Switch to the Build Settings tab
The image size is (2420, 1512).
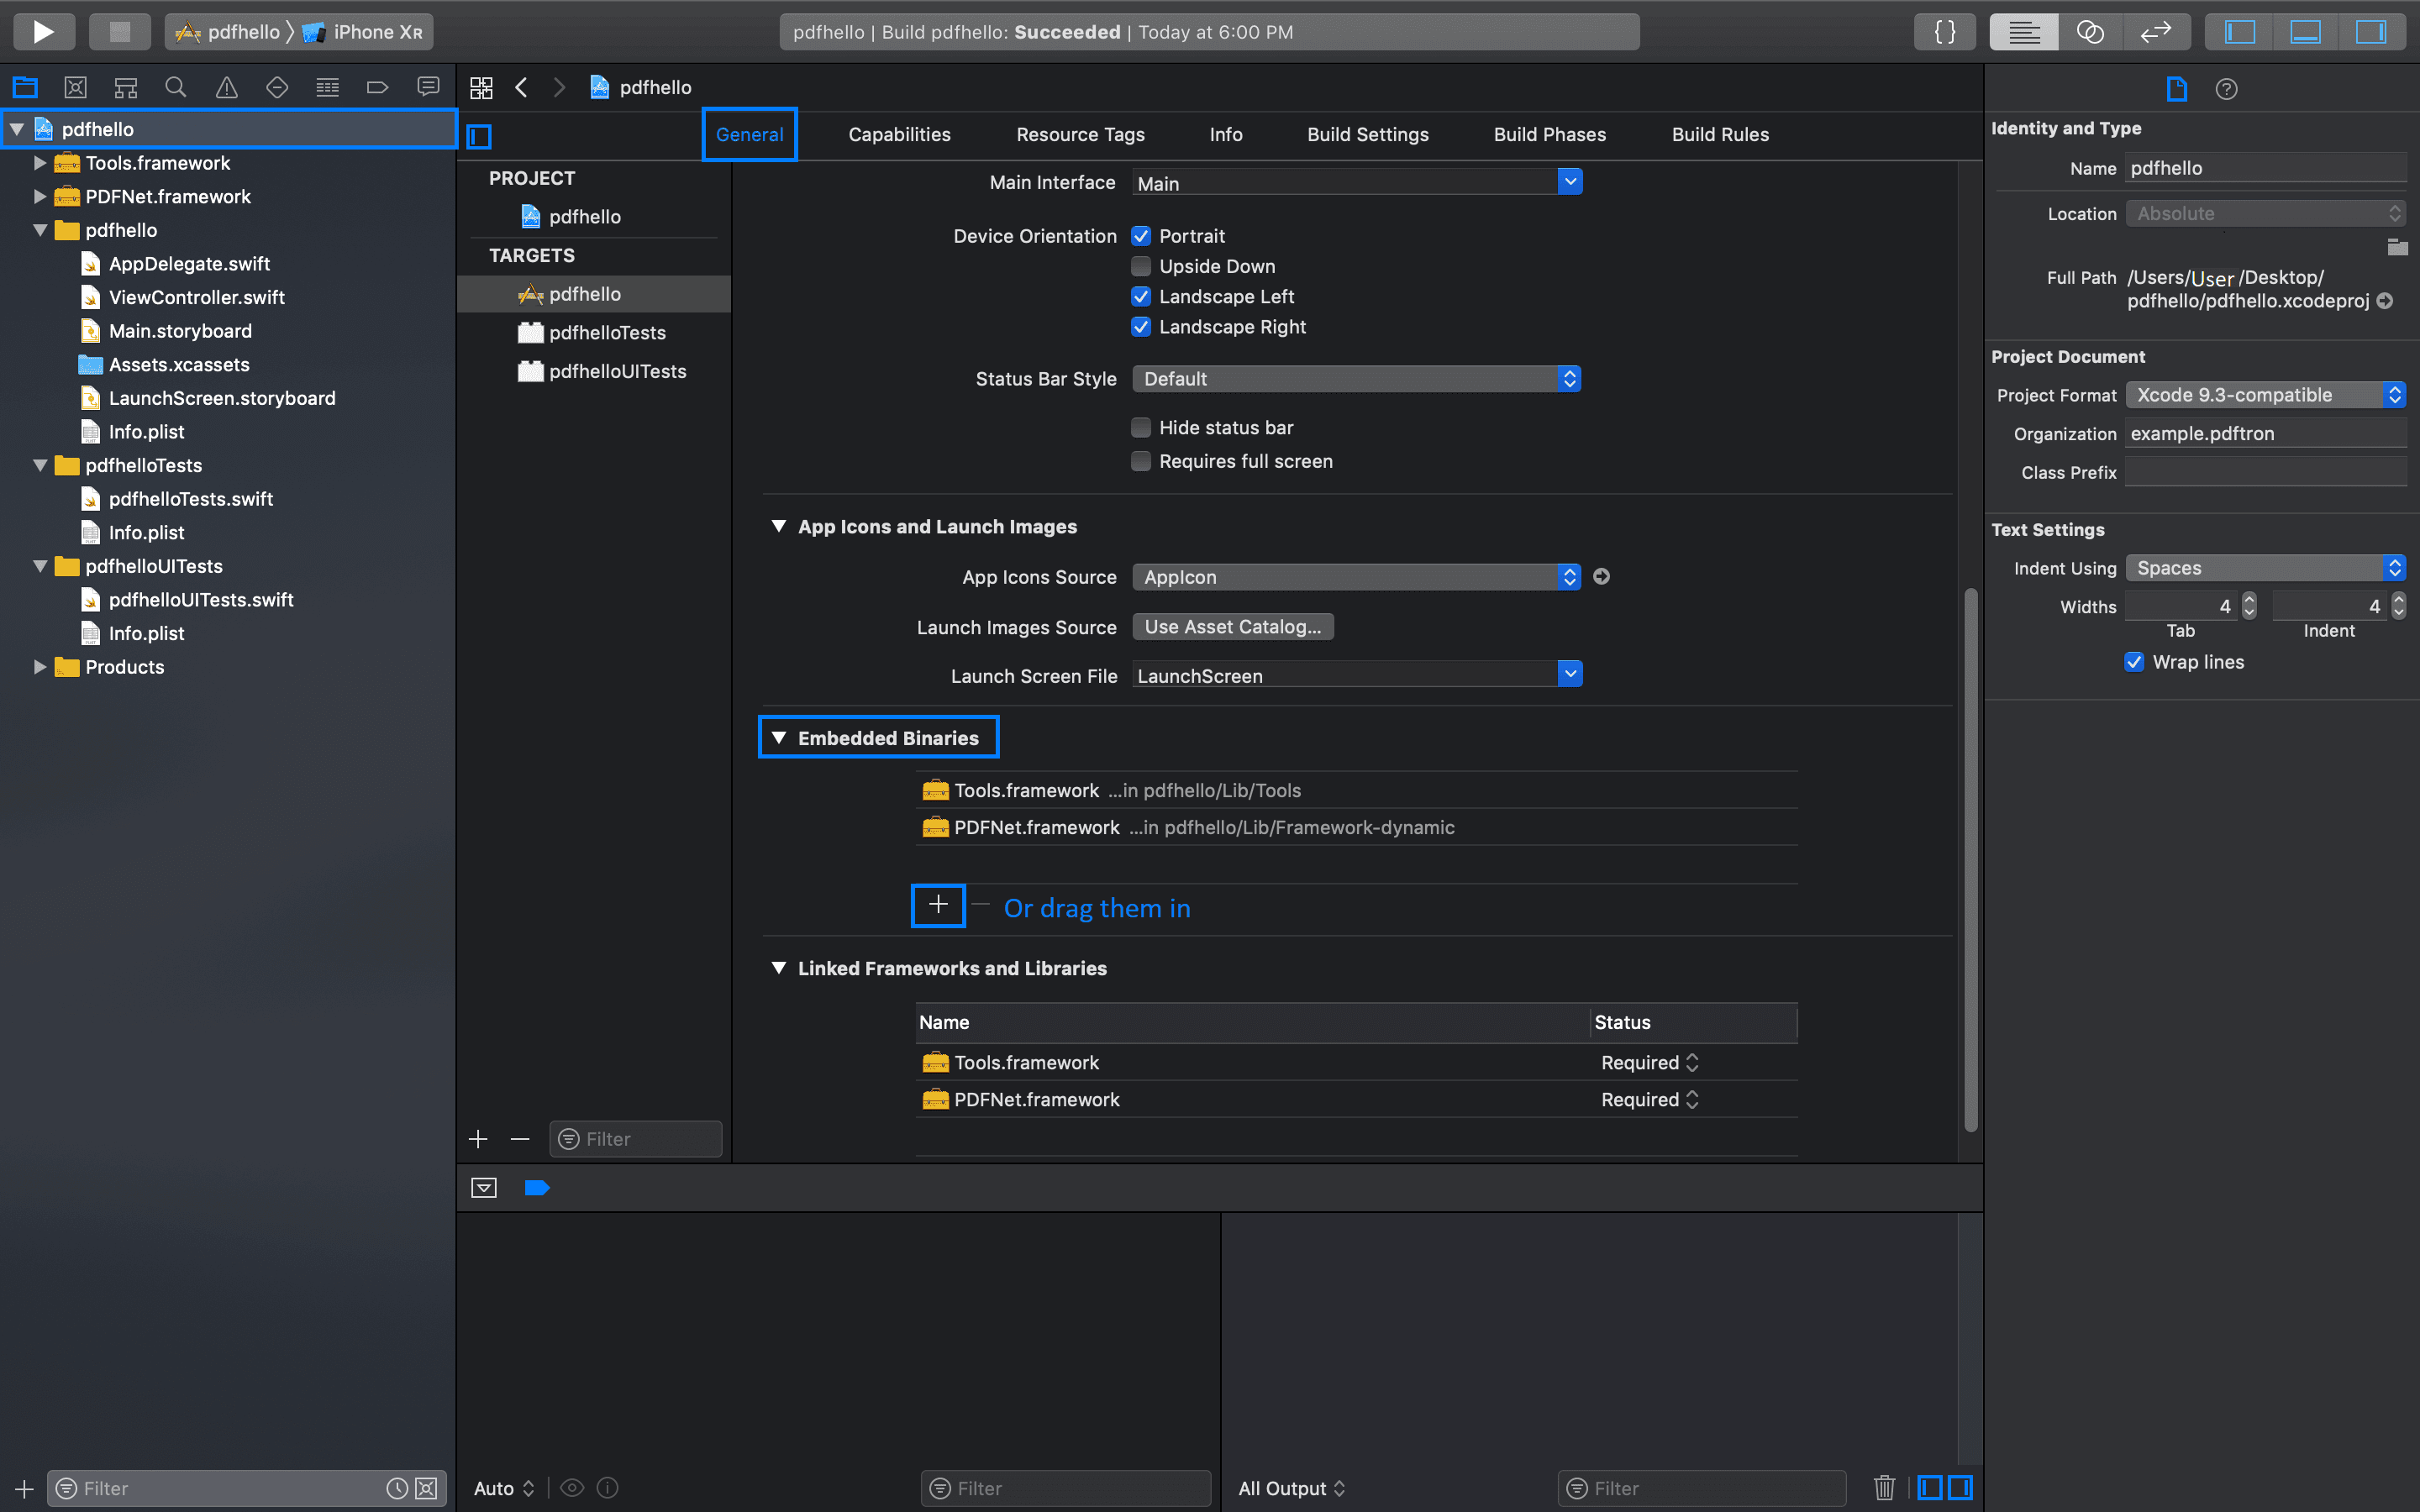(x=1367, y=135)
